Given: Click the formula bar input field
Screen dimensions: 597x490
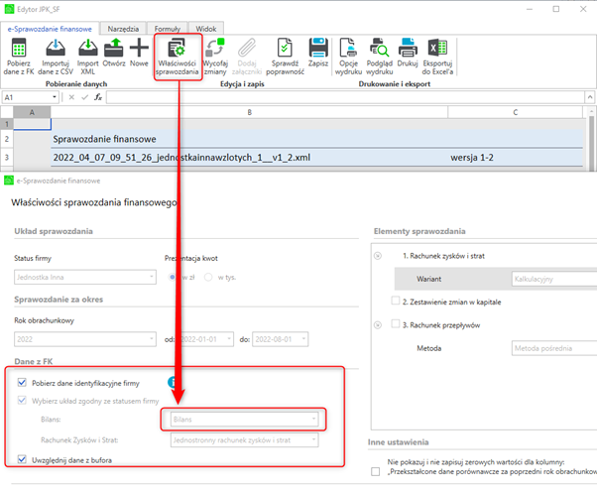Looking at the screenshot, I should [345, 97].
